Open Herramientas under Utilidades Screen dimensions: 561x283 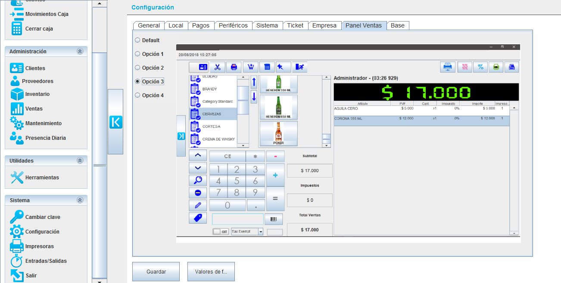point(42,178)
